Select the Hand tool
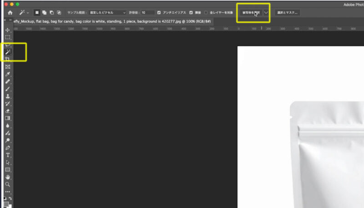This screenshot has height=208, width=364. point(8,177)
